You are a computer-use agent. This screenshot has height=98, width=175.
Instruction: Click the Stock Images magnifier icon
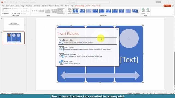(61, 48)
